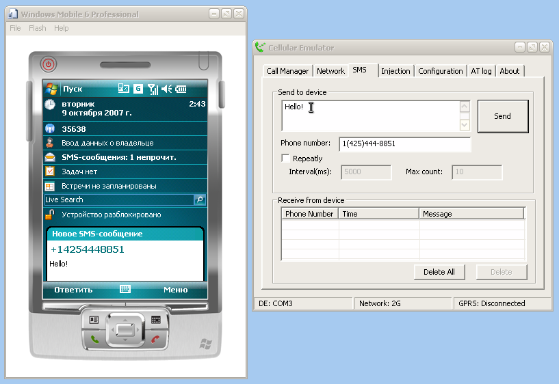
Task: Switch to the Configuration tab
Action: tap(440, 71)
